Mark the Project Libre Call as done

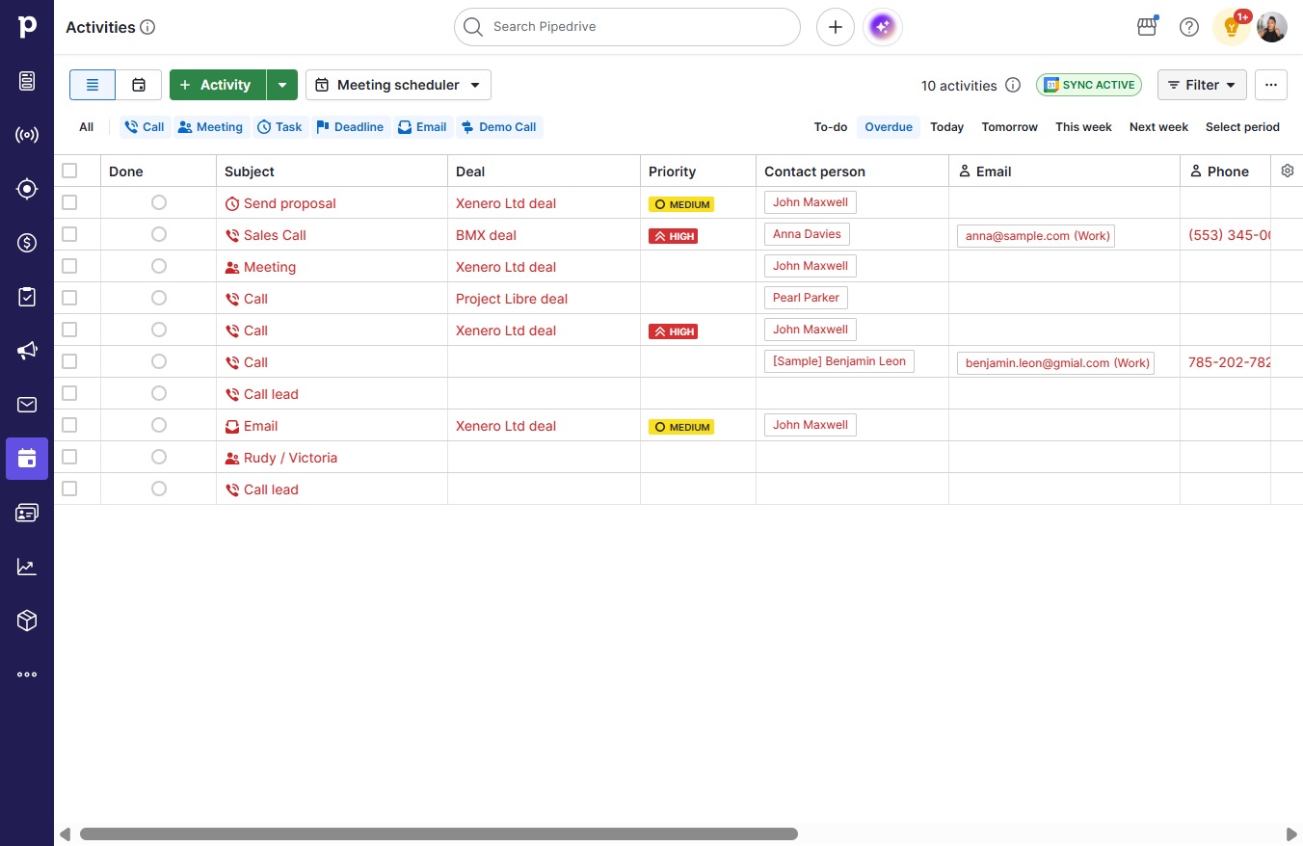click(x=159, y=298)
